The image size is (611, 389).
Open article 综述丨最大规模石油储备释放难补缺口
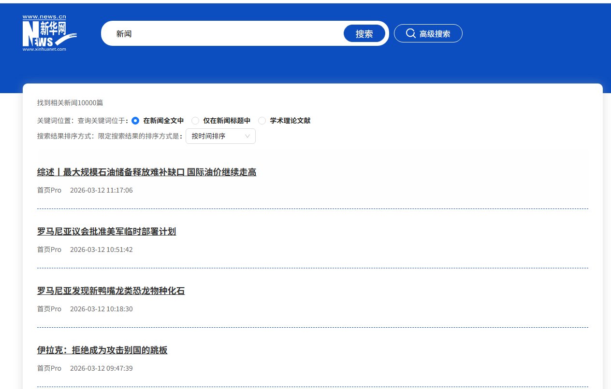pos(146,172)
